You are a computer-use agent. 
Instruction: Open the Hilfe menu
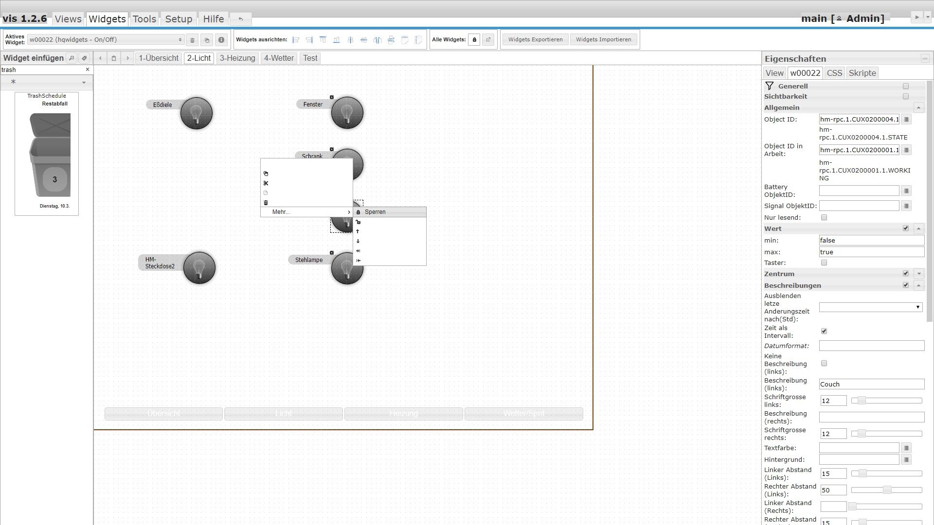pyautogui.click(x=214, y=19)
